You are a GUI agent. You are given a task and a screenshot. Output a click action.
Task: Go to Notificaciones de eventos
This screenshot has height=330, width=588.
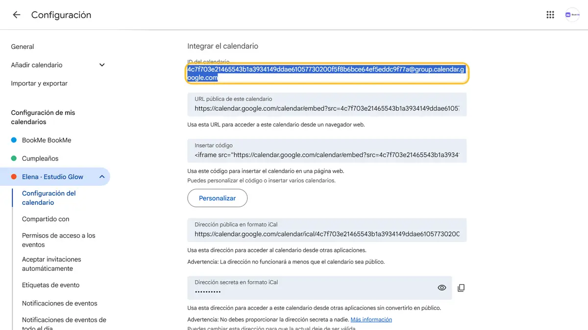coord(60,304)
